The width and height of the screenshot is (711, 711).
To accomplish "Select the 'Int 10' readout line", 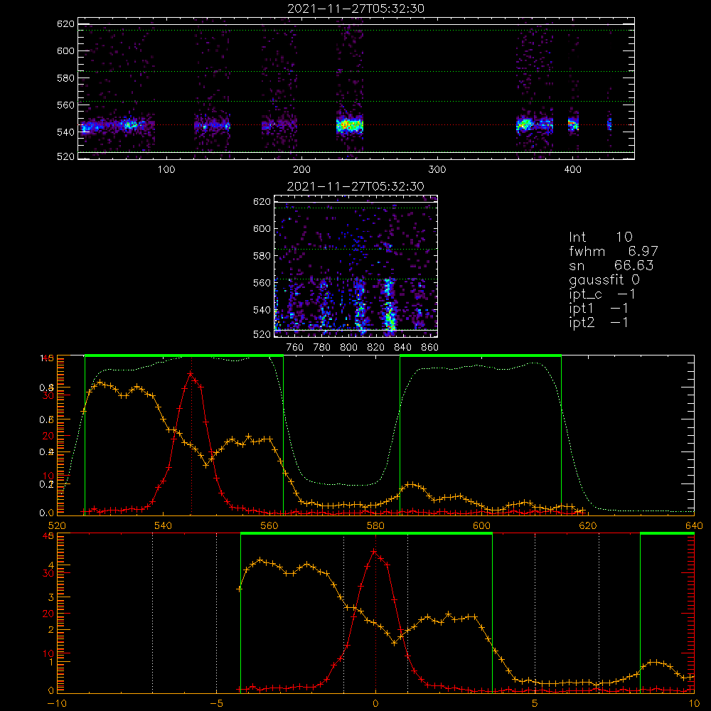I will point(600,237).
